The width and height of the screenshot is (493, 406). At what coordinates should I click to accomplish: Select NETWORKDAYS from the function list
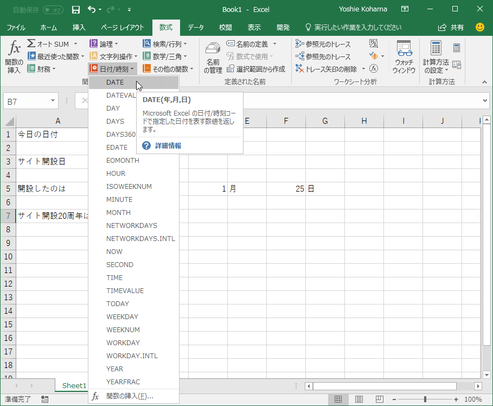[131, 225]
